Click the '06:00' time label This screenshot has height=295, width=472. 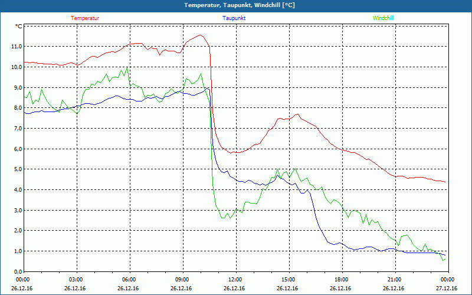[129, 280]
